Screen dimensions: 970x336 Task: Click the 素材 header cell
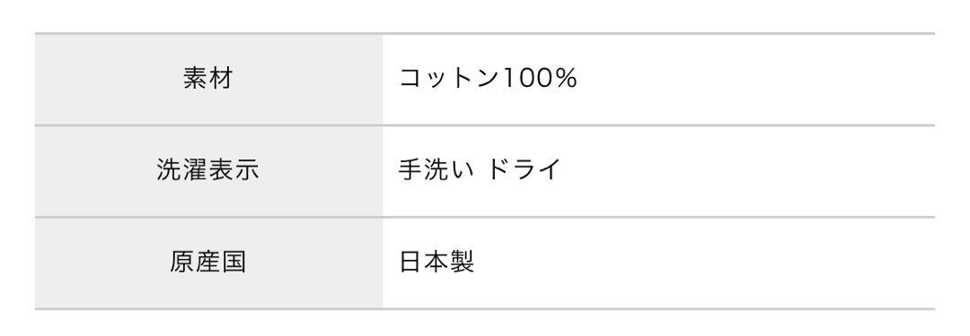click(208, 79)
